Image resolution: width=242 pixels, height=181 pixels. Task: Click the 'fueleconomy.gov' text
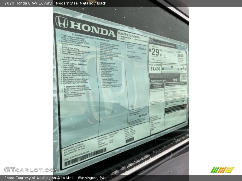tap(158, 81)
